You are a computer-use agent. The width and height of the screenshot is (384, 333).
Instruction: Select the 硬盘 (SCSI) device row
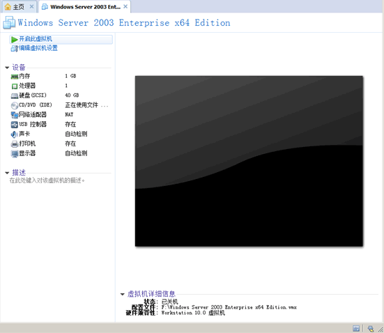[x=60, y=95]
